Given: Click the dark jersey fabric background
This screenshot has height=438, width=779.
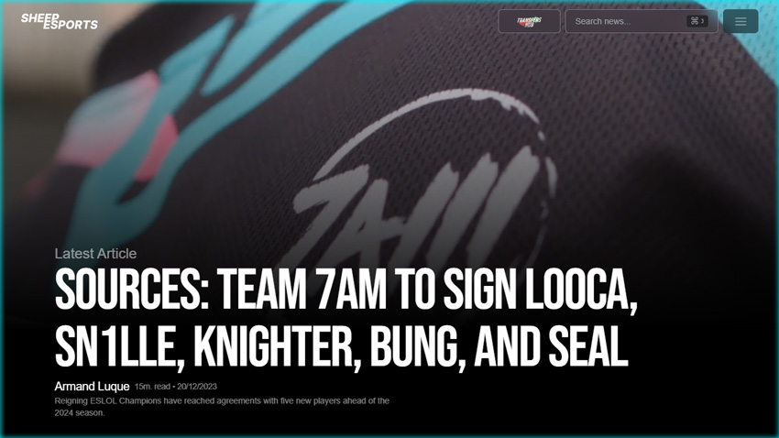Looking at the screenshot, I should coord(646,149).
